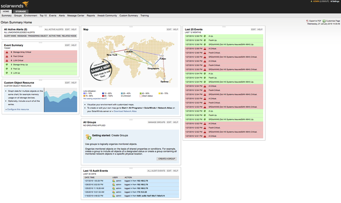Click the Tokyo node on the map
Viewport: 341px width, 203px height.
click(x=162, y=56)
